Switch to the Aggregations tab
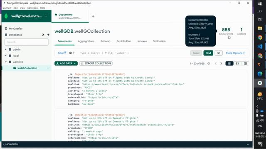Image resolution: width=266 pixels, height=149 pixels. coord(86,41)
